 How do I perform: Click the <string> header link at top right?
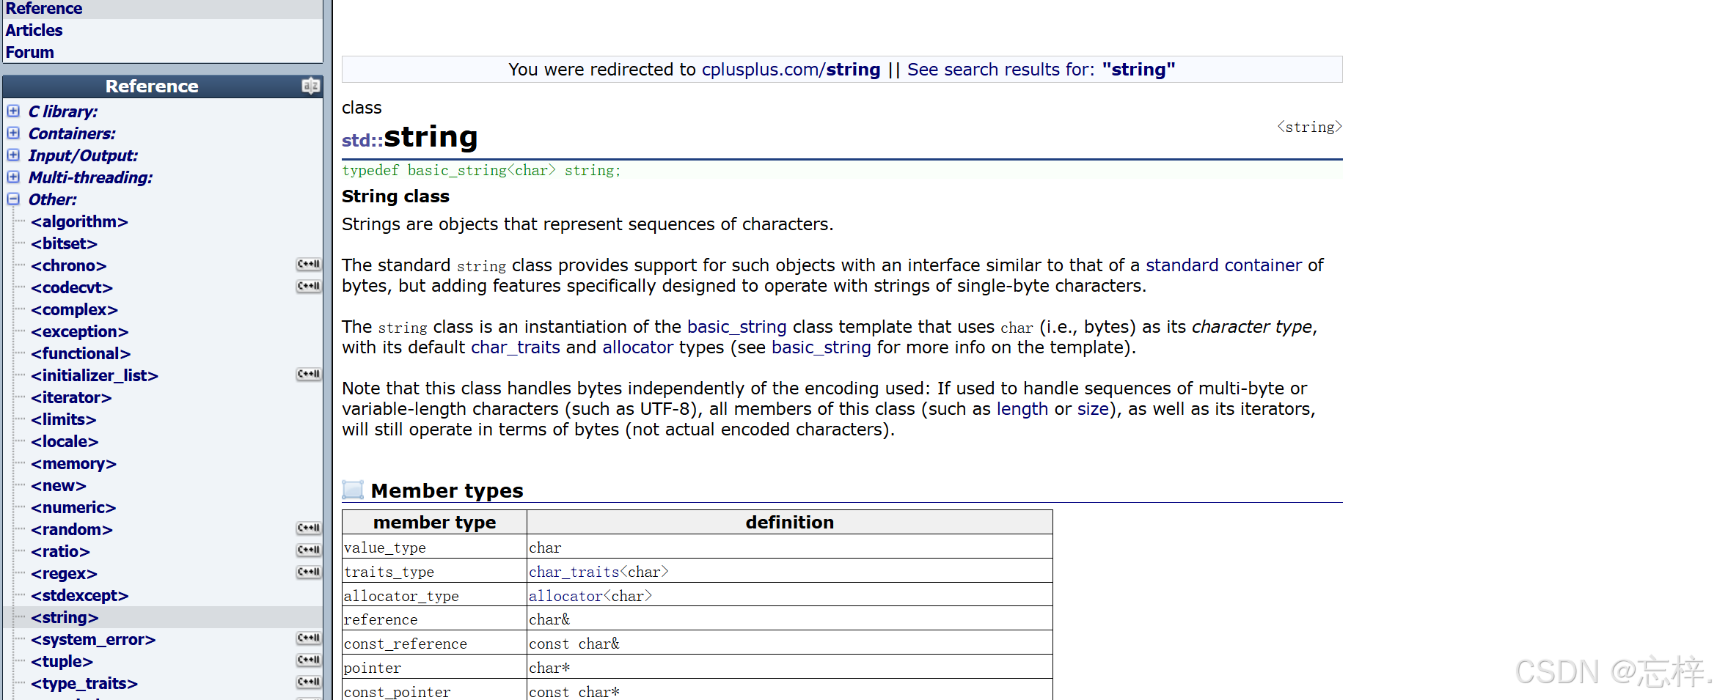1309,127
